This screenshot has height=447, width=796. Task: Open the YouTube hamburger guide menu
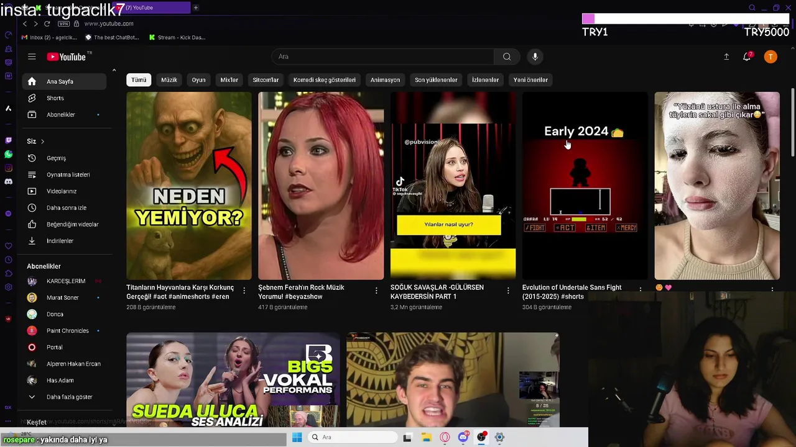[32, 56]
